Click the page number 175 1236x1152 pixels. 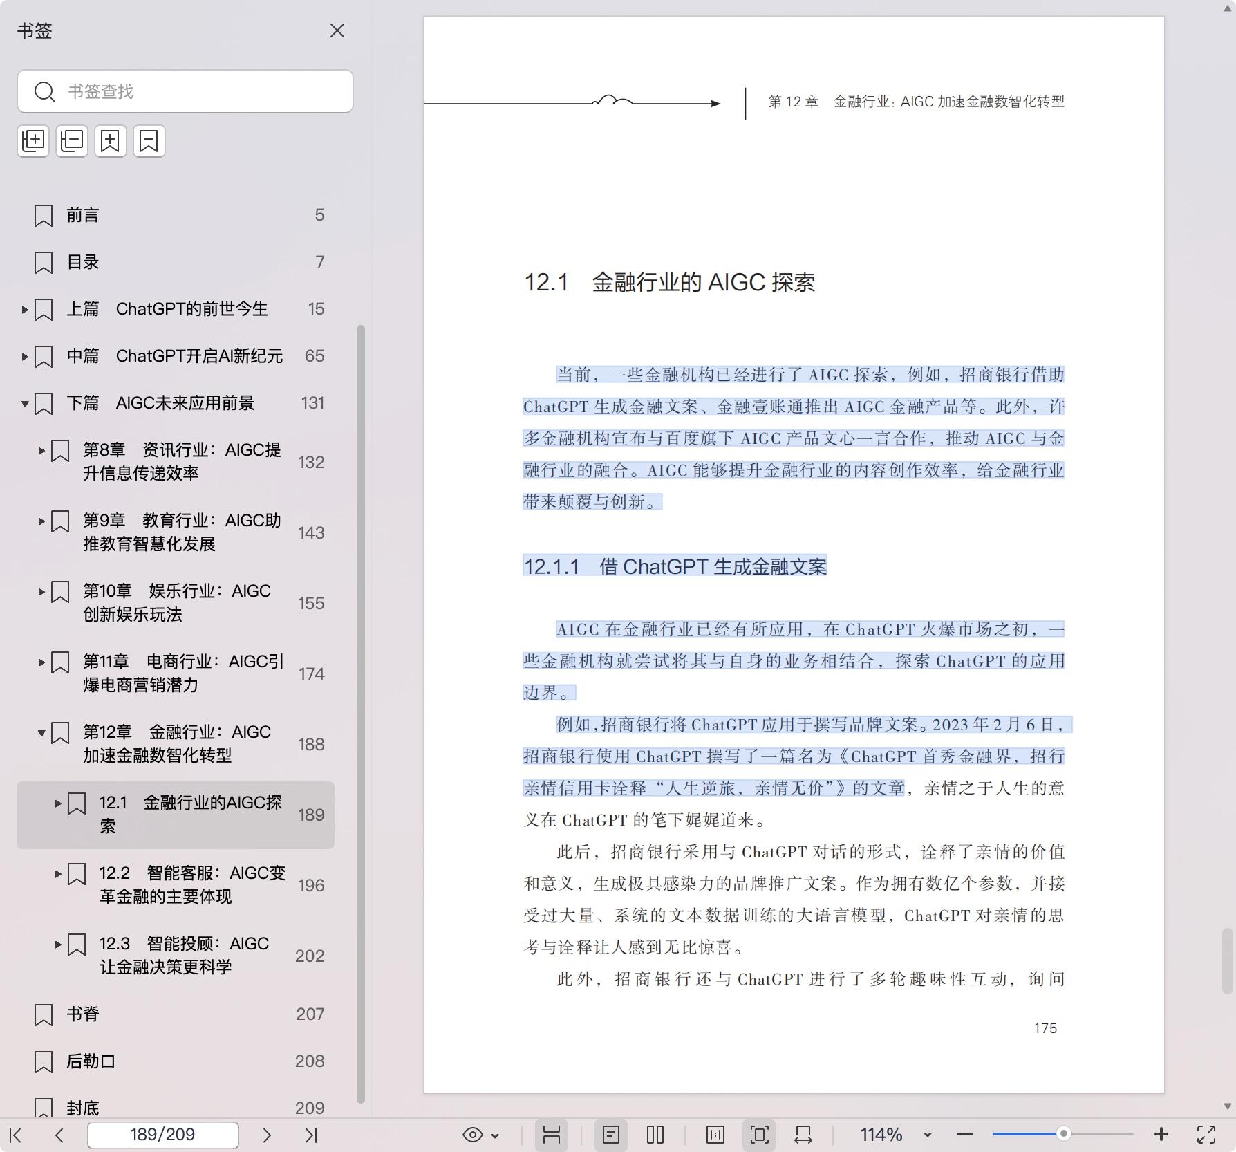point(1045,1028)
